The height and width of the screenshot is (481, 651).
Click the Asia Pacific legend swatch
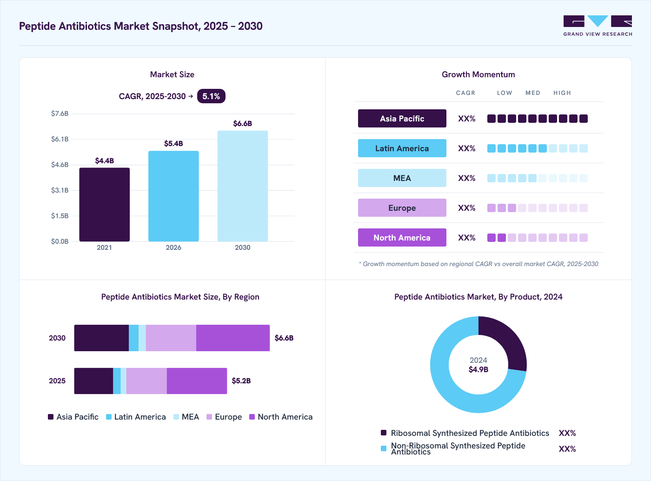(51, 417)
